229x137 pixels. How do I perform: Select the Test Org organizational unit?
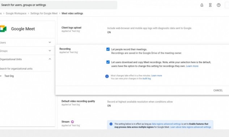click(9, 76)
